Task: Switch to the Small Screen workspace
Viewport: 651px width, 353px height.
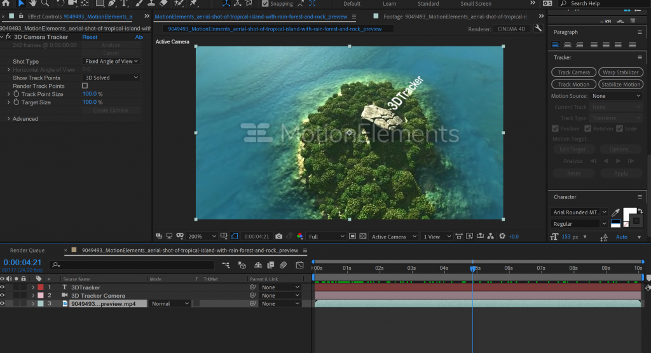Action: [x=476, y=4]
